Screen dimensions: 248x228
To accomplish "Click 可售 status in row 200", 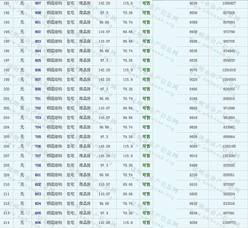I will 146,89.
